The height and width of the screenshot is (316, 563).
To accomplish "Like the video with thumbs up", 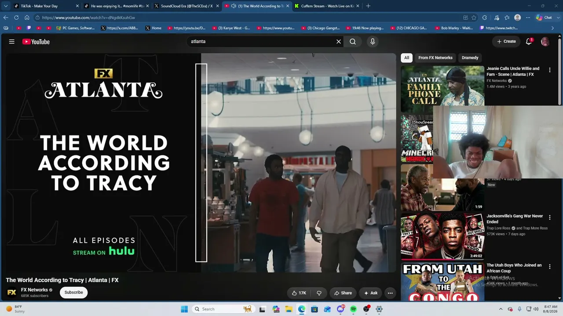I will click(299, 293).
